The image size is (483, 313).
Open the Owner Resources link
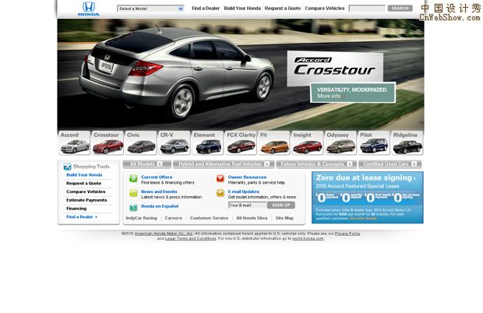click(247, 177)
